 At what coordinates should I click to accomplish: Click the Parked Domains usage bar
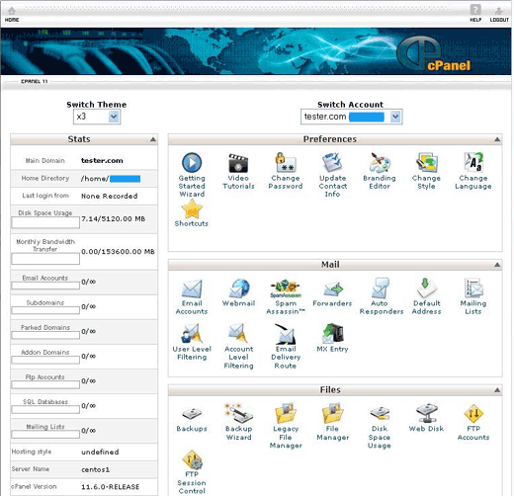click(x=45, y=335)
